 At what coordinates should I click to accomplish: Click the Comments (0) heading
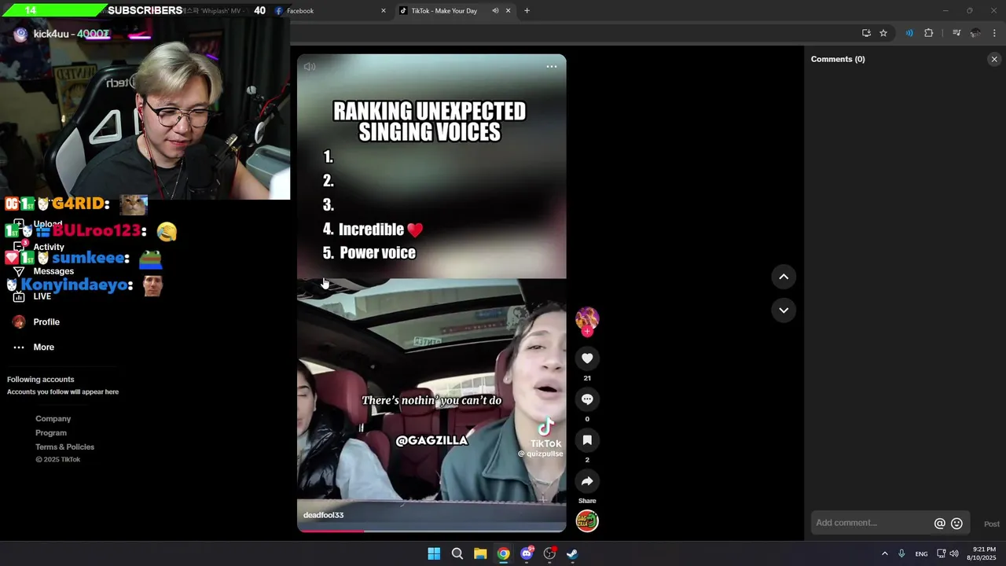click(x=838, y=59)
